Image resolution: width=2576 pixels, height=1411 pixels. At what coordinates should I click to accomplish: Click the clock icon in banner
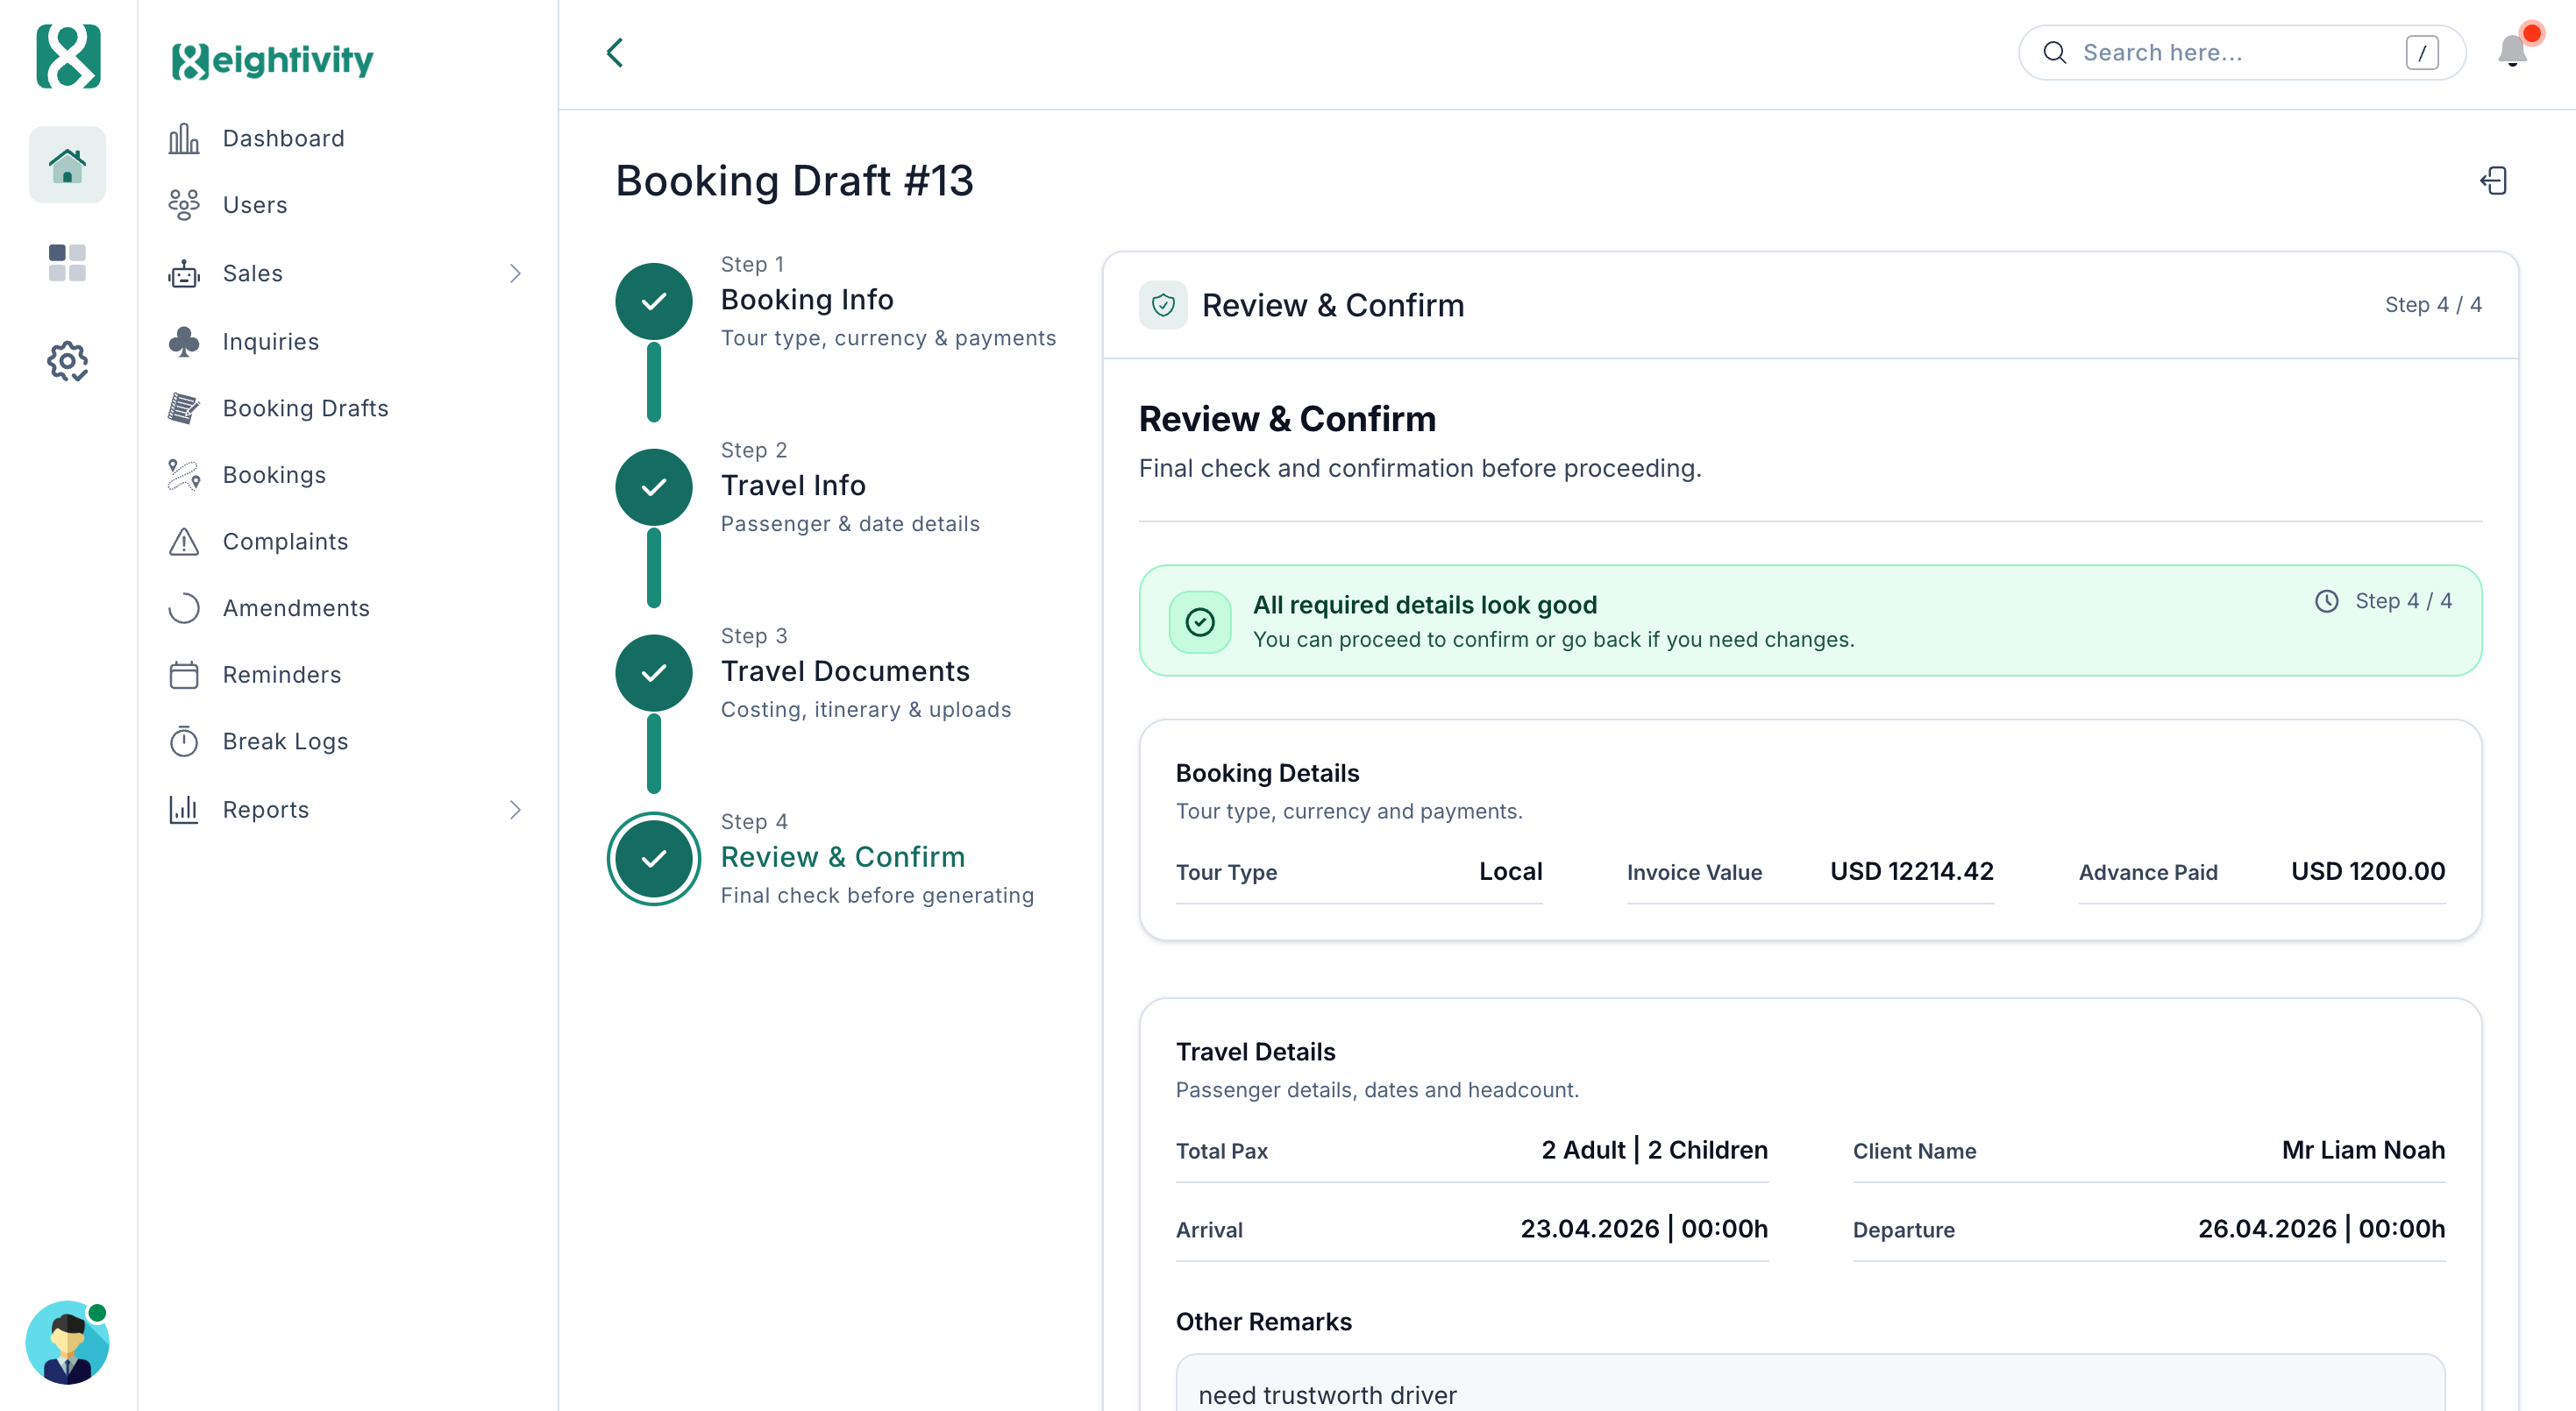tap(2326, 601)
